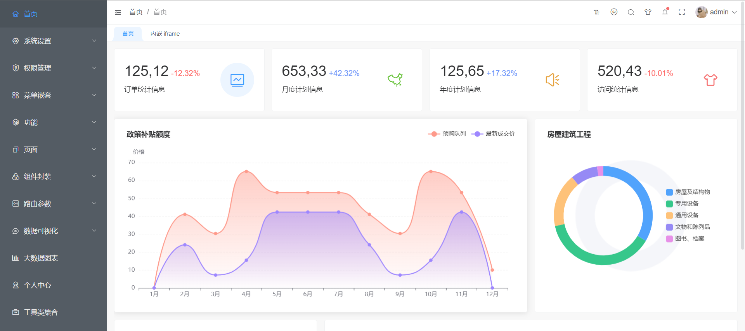Open the search magnifier icon

pyautogui.click(x=631, y=12)
